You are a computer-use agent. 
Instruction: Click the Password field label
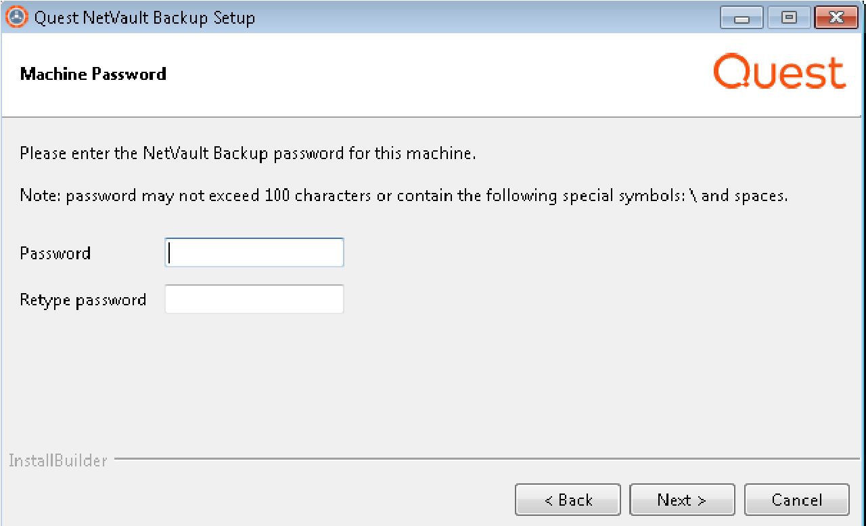coord(55,253)
